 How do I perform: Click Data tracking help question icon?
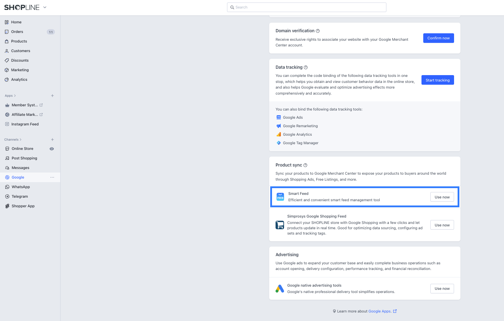306,67
